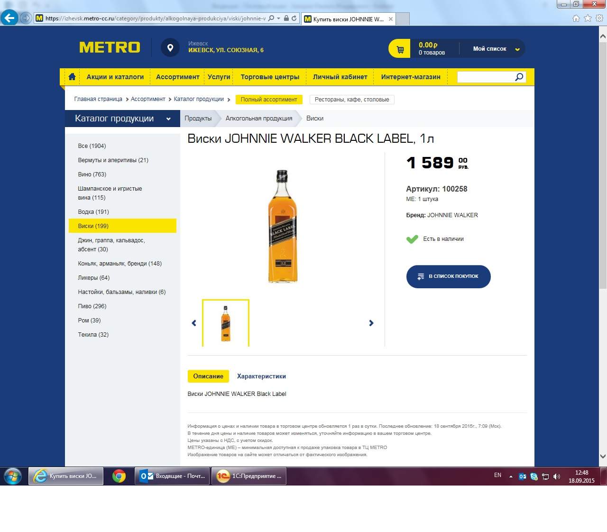The image size is (607, 532).
Task: Click the product thumbnail image
Action: 226,323
